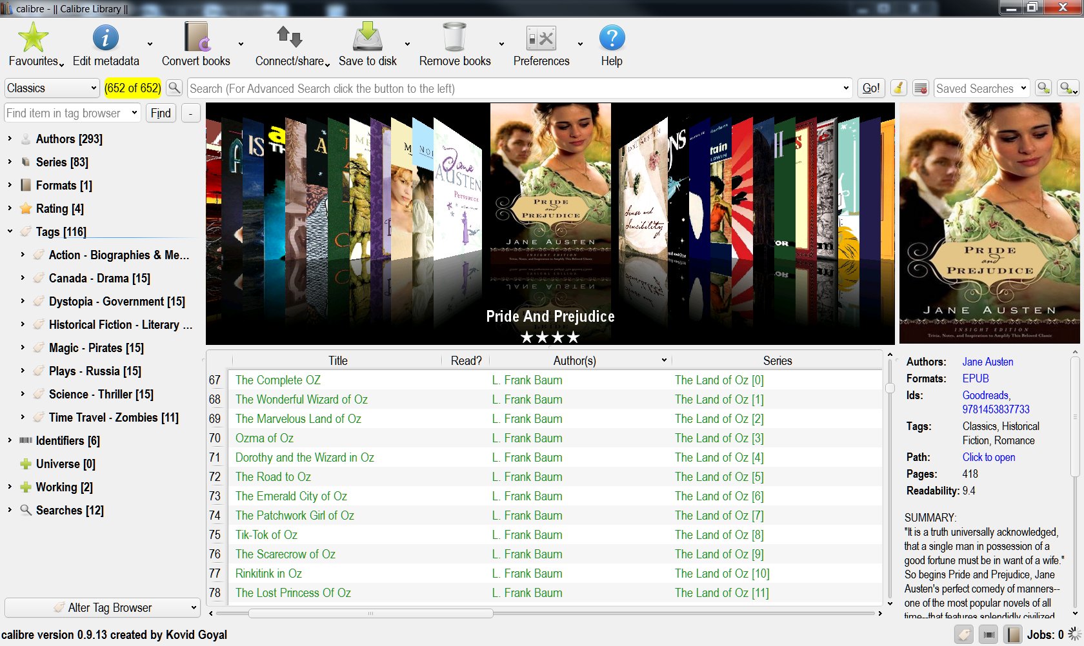Open the Favourites star toolbar icon
Screen dimensions: 1084x646
click(33, 37)
